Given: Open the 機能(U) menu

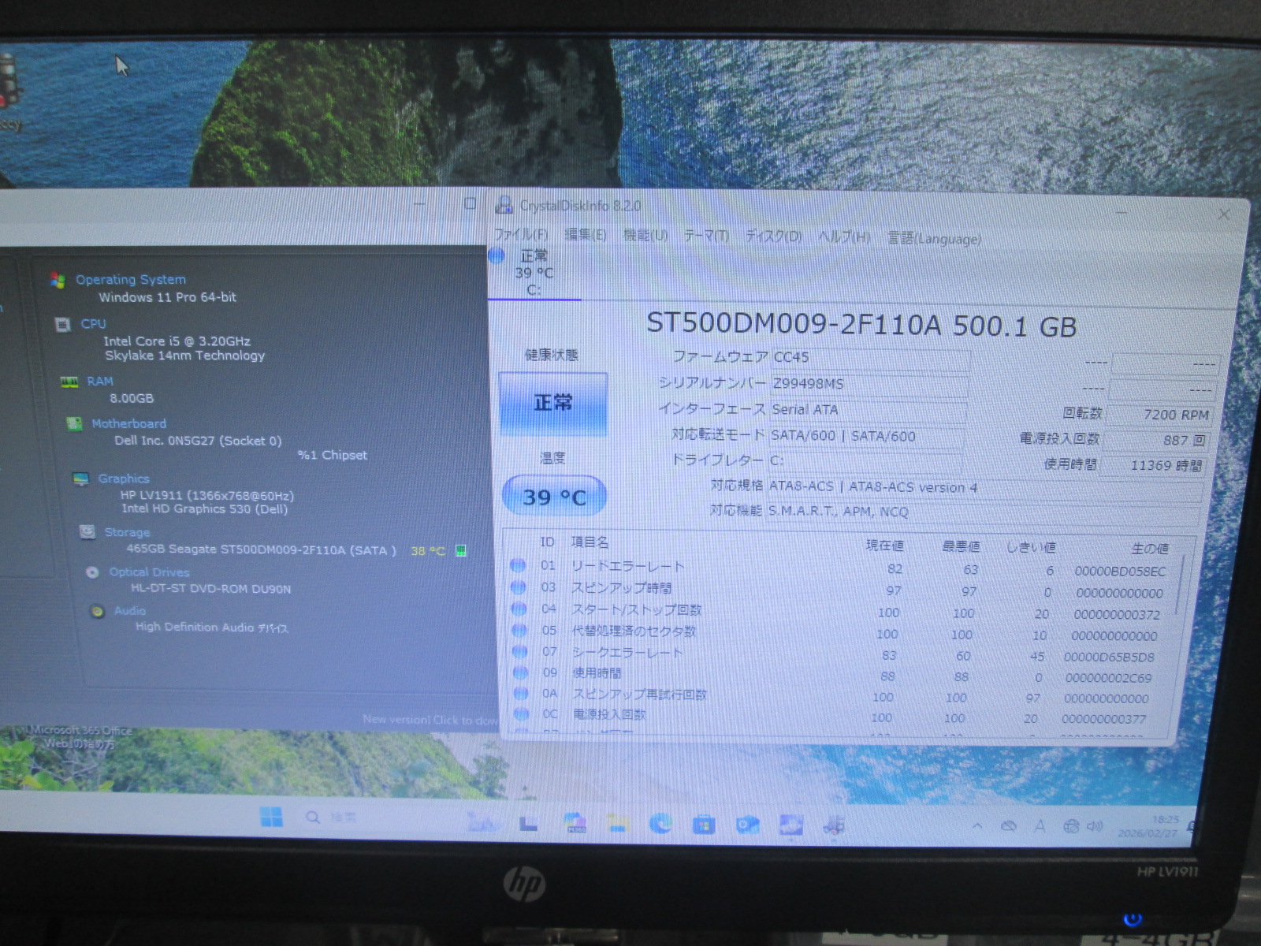Looking at the screenshot, I should click(x=645, y=236).
